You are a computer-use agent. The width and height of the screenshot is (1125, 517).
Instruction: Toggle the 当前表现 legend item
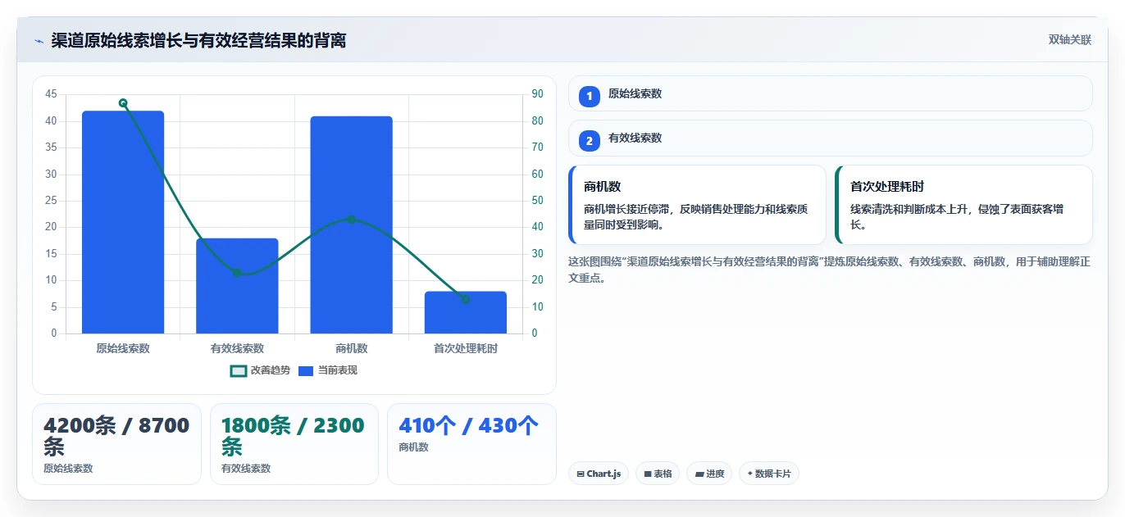328,370
